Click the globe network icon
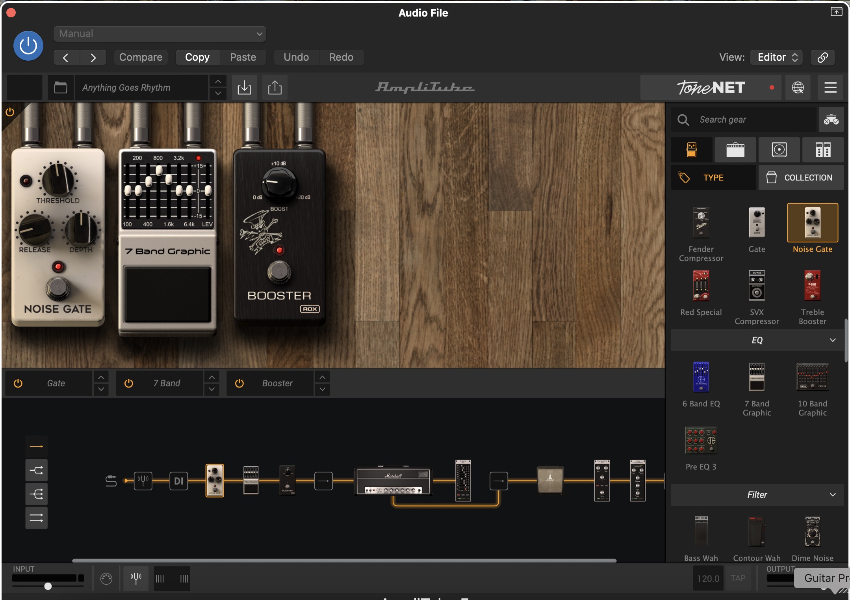Image resolution: width=850 pixels, height=600 pixels. tap(798, 88)
